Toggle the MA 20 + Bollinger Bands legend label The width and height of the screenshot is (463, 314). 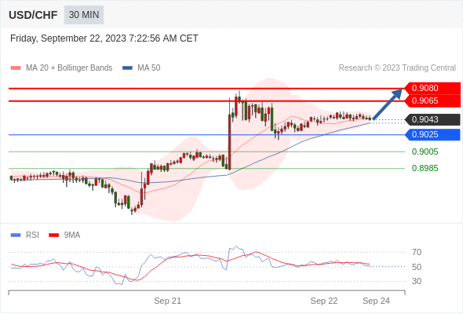(x=69, y=68)
